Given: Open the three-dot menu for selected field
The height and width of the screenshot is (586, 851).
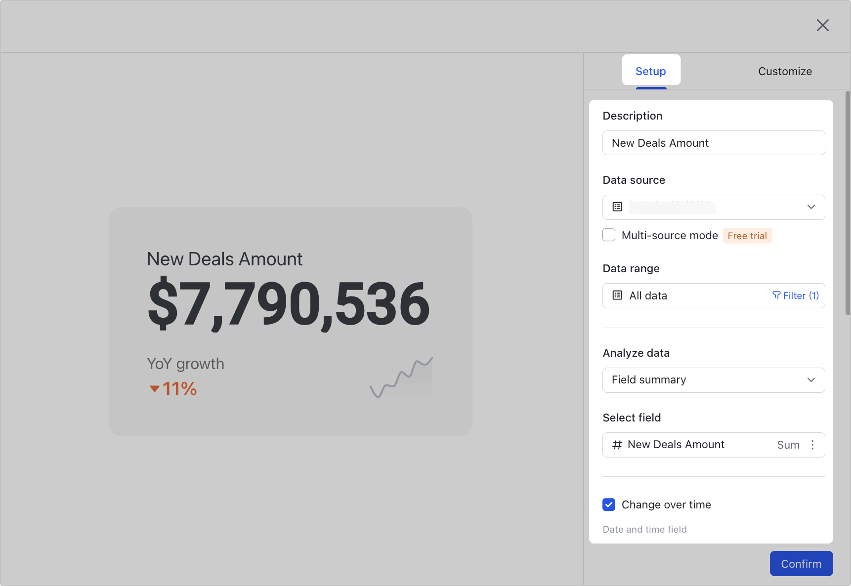Looking at the screenshot, I should point(813,445).
